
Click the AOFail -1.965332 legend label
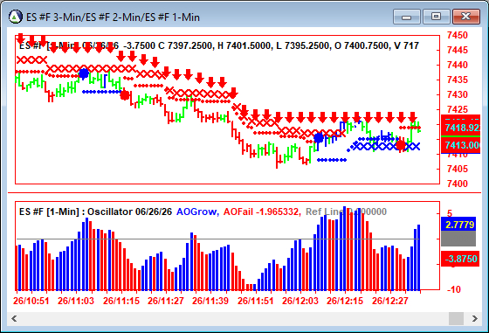click(262, 212)
